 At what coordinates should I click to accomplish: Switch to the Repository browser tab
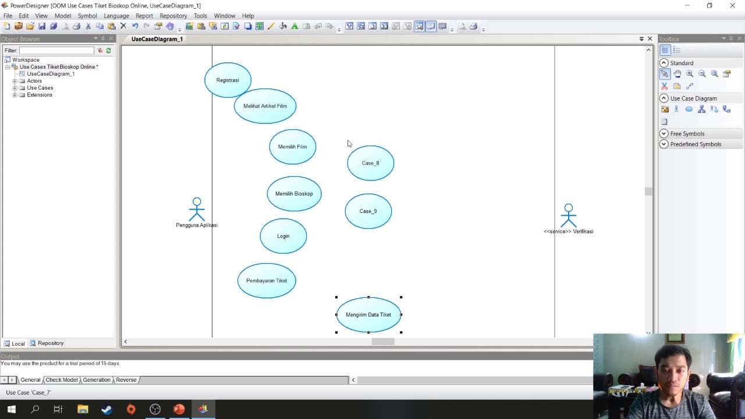tap(47, 343)
